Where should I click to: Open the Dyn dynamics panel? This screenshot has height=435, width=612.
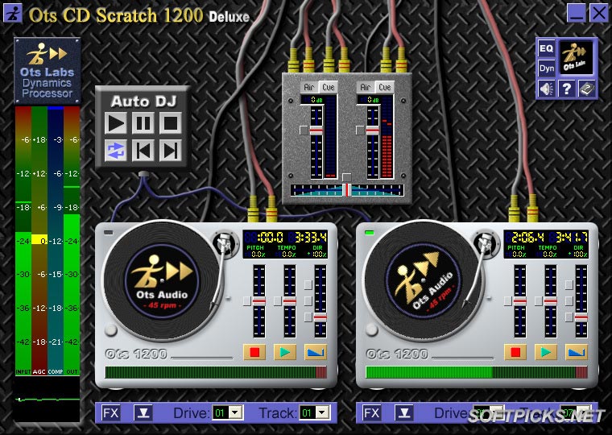547,68
